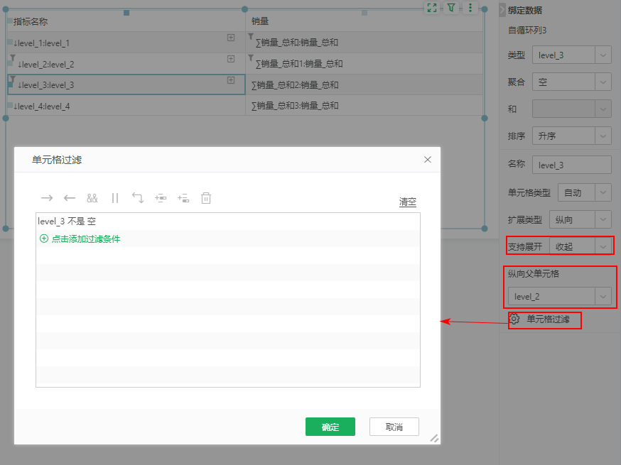Apply the && AND operator
621x465 pixels.
[x=92, y=198]
